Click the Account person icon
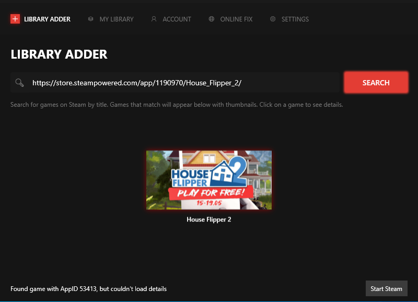 point(154,19)
